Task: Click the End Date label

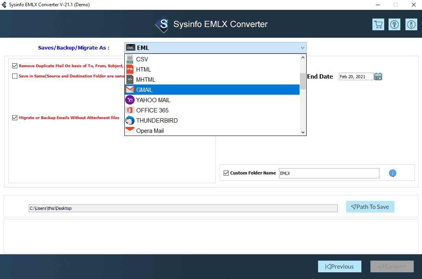Action: tap(320, 77)
